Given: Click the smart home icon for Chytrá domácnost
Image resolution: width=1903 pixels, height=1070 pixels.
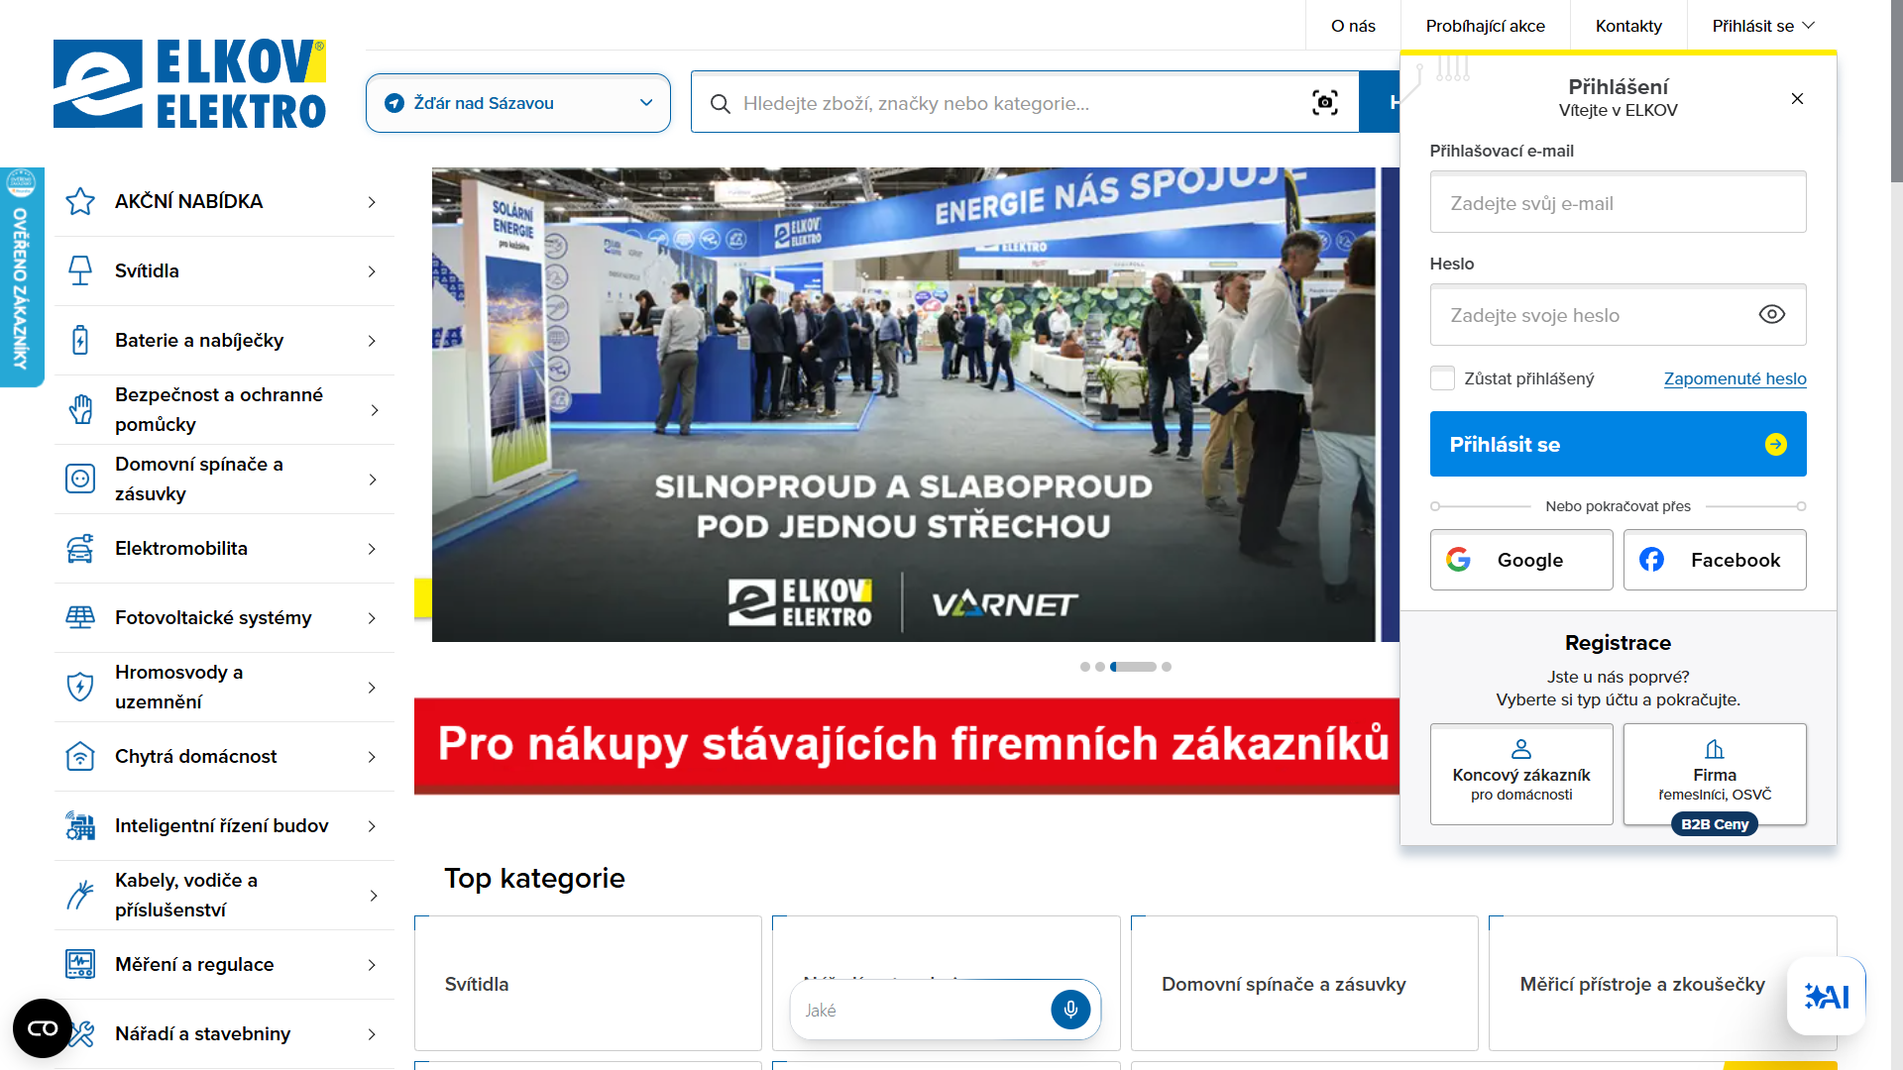Looking at the screenshot, I should (80, 756).
